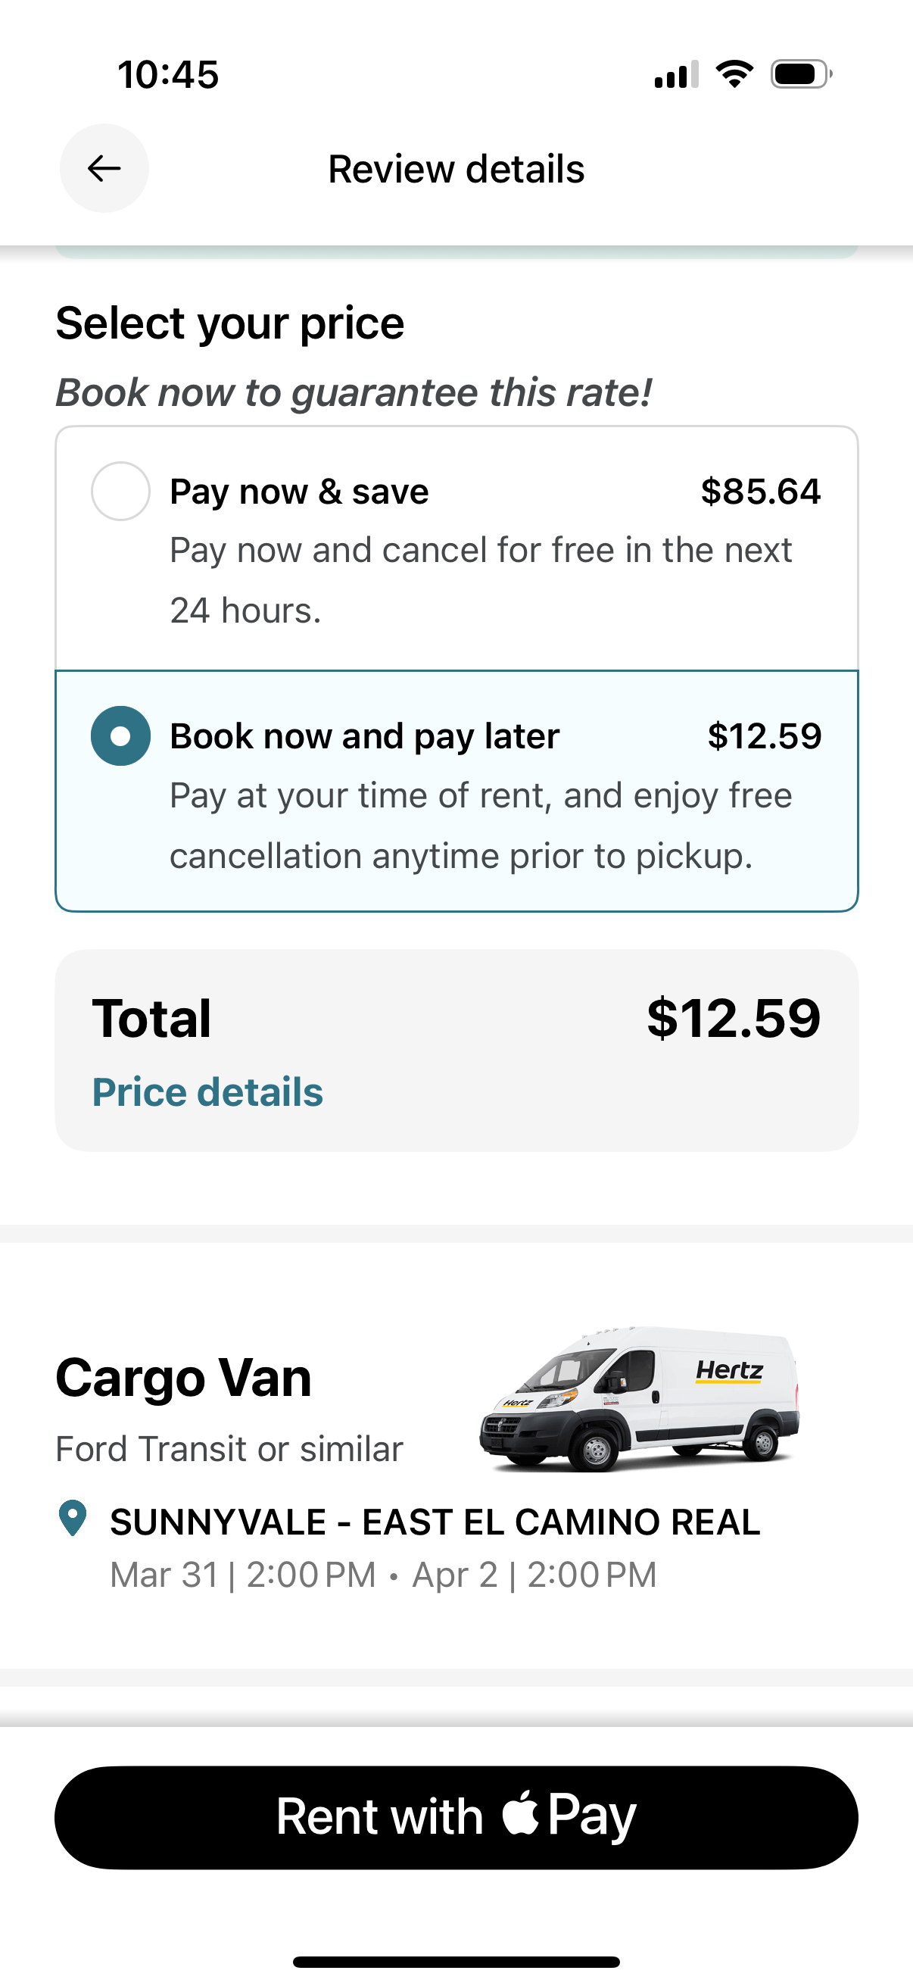
Task: Tap the 10:45 clock in status bar
Action: click(168, 75)
